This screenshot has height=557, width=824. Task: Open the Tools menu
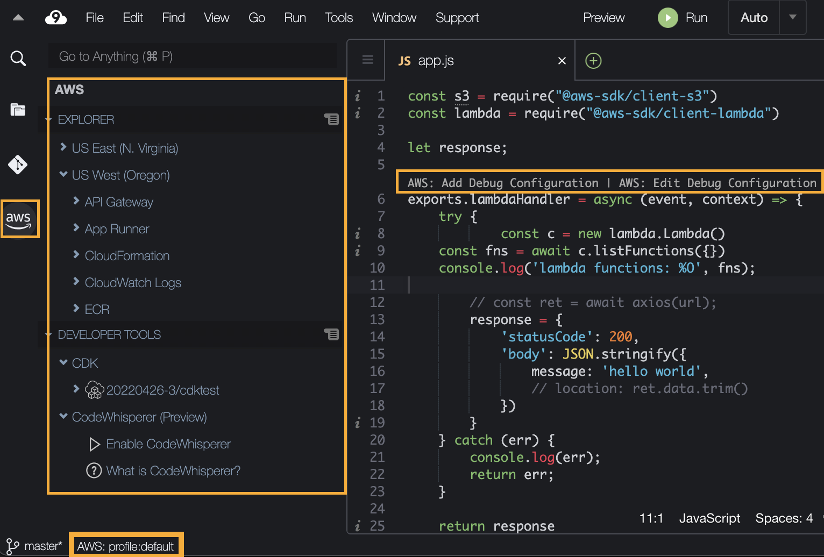point(339,18)
